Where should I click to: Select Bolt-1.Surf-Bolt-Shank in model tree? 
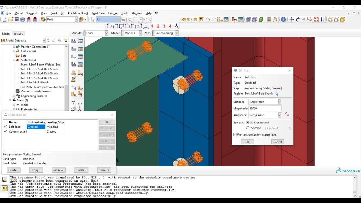(x=34, y=82)
